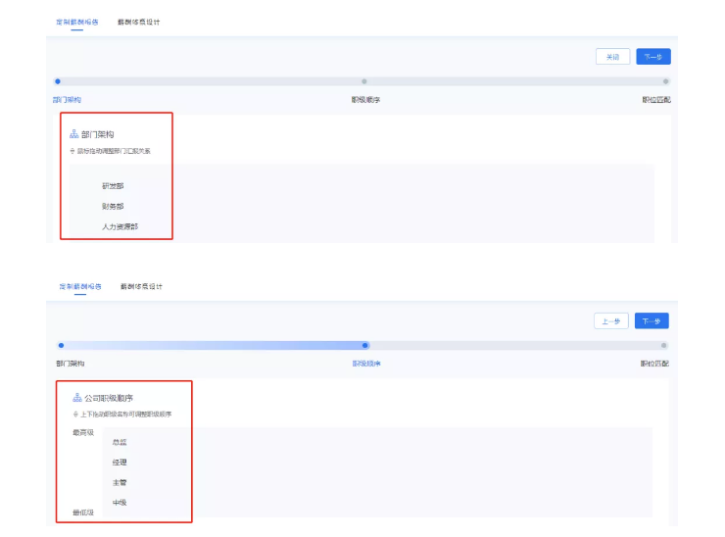This screenshot has width=725, height=537.
Task: Open 薪酬体系设计 tab in the top panel
Action: tap(138, 22)
